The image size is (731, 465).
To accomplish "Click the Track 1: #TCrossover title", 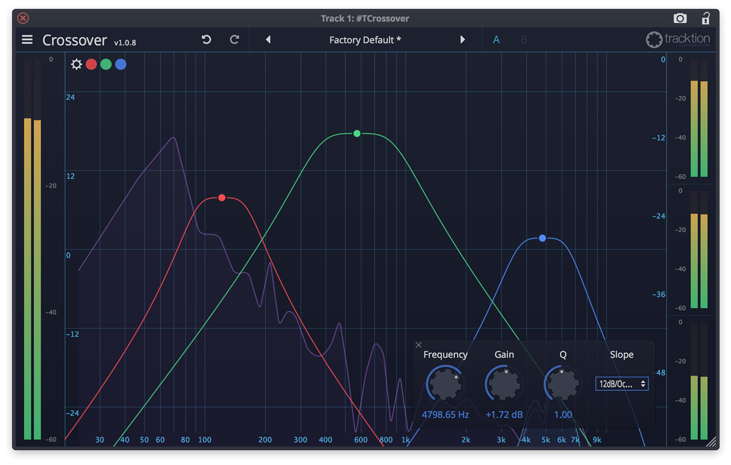I will click(x=365, y=18).
